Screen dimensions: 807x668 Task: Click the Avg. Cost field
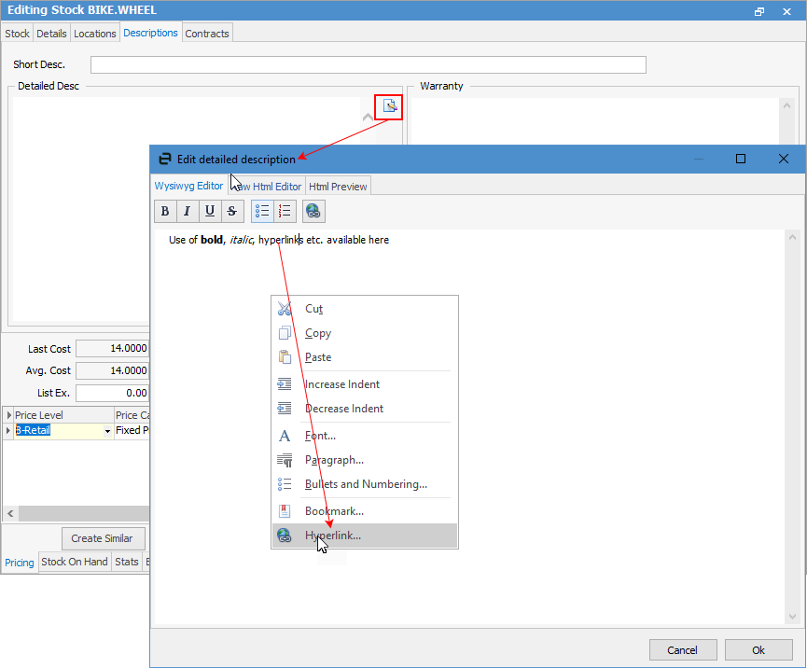(112, 370)
